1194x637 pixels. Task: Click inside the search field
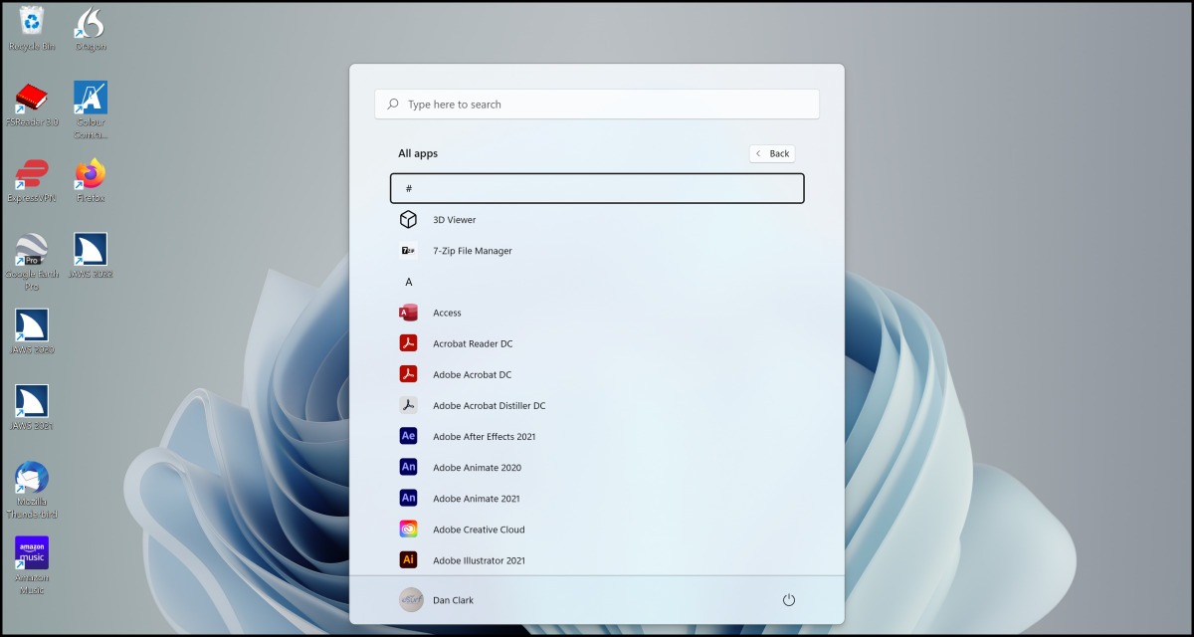pos(596,104)
